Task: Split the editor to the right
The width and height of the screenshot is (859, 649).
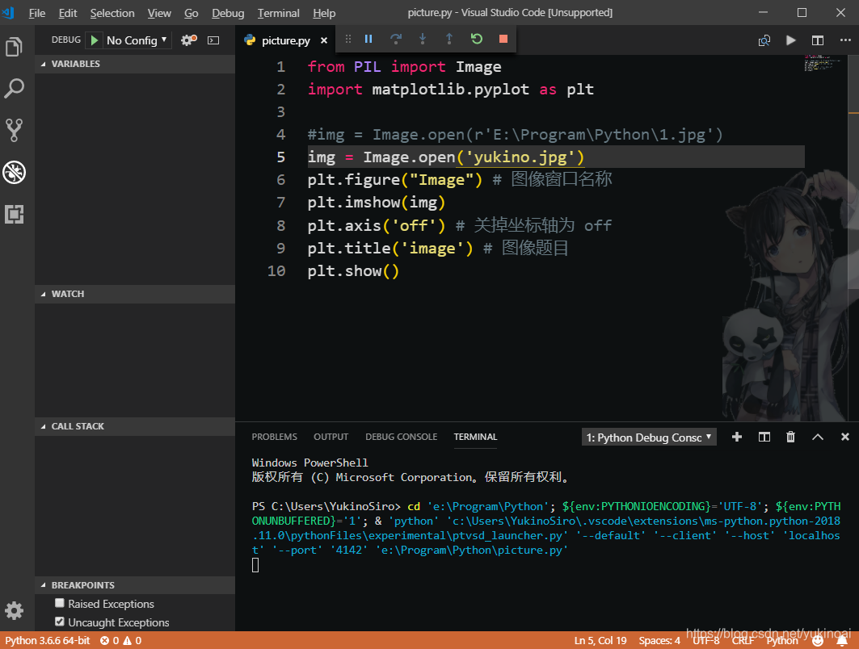Action: (818, 40)
